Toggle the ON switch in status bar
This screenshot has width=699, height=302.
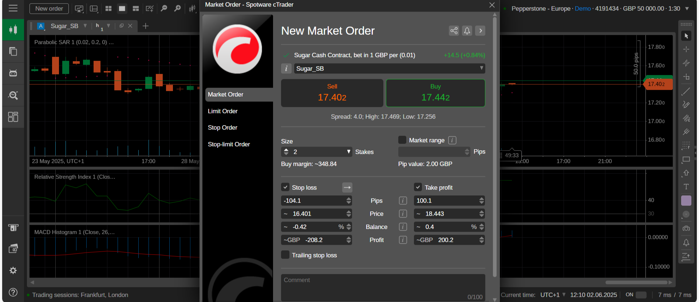(x=641, y=295)
